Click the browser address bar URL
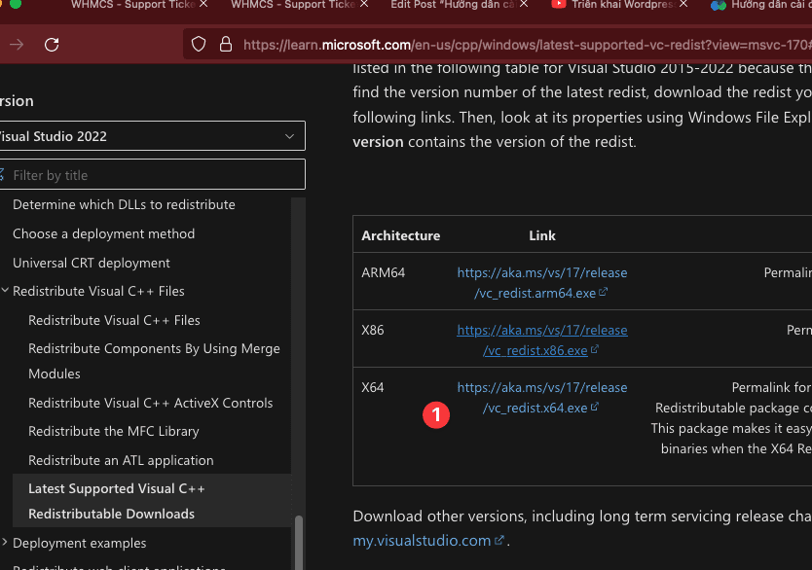The image size is (812, 570). click(x=506, y=45)
